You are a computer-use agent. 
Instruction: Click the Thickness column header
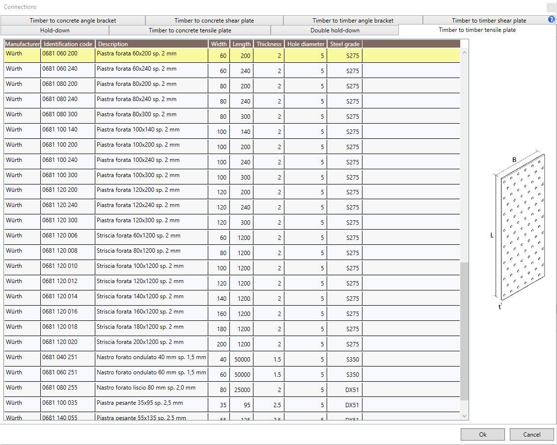point(269,44)
